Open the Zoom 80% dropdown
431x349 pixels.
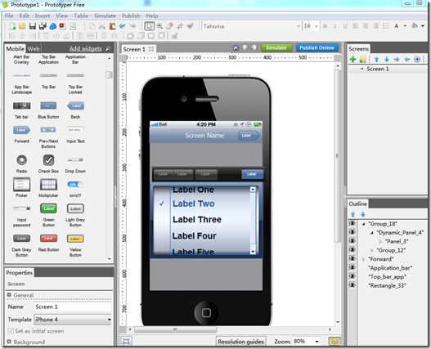click(x=317, y=342)
